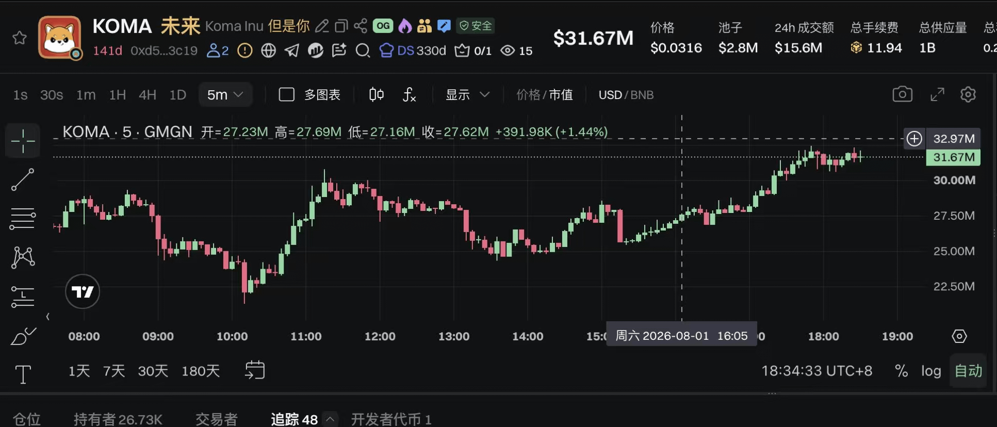
Task: Click the sparkle note icon
Action: pyautogui.click(x=339, y=51)
